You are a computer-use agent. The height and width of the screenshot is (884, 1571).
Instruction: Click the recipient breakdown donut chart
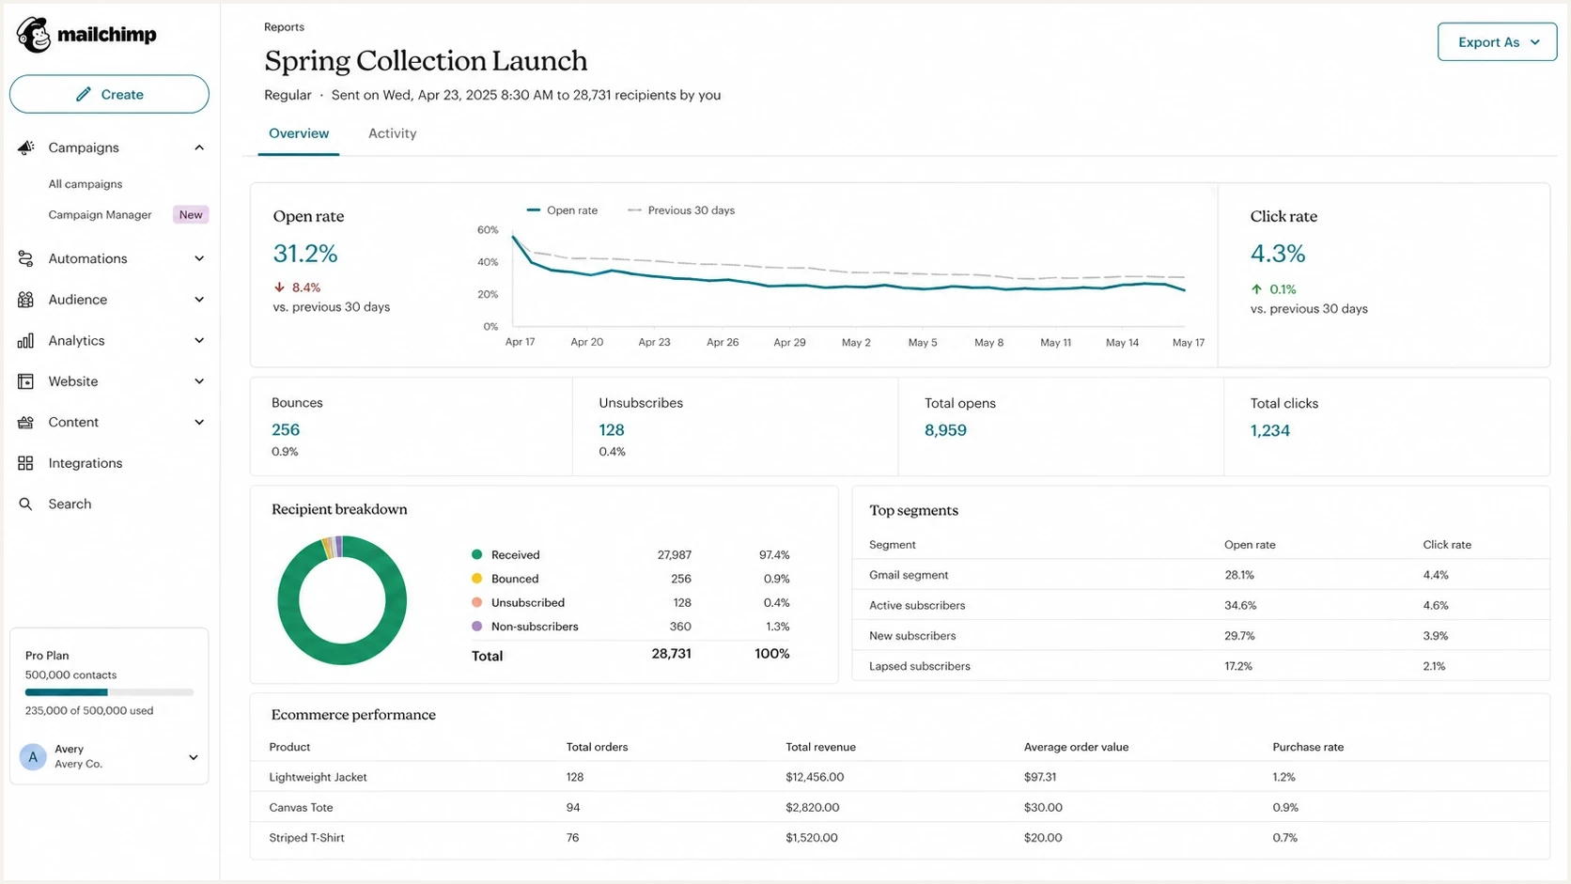pyautogui.click(x=342, y=600)
